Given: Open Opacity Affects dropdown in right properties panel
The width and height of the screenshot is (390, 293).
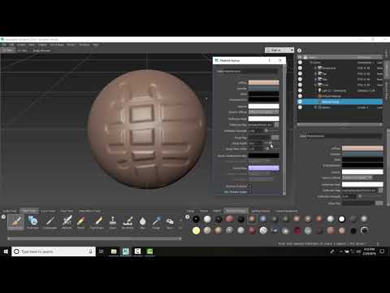Looking at the screenshot, I should tap(357, 178).
